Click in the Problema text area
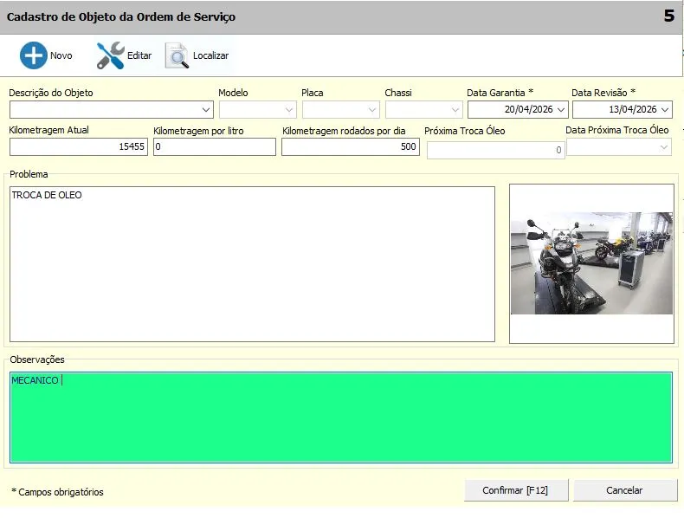This screenshot has height=518, width=684. tap(252, 264)
